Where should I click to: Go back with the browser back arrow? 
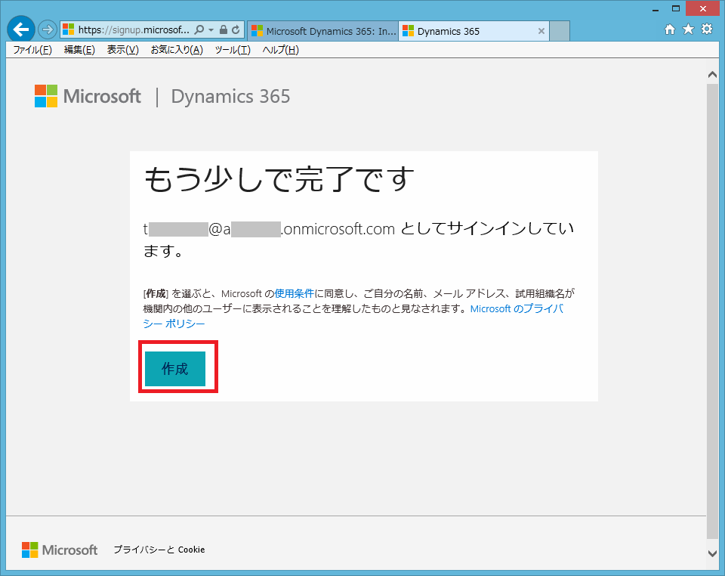point(21,29)
